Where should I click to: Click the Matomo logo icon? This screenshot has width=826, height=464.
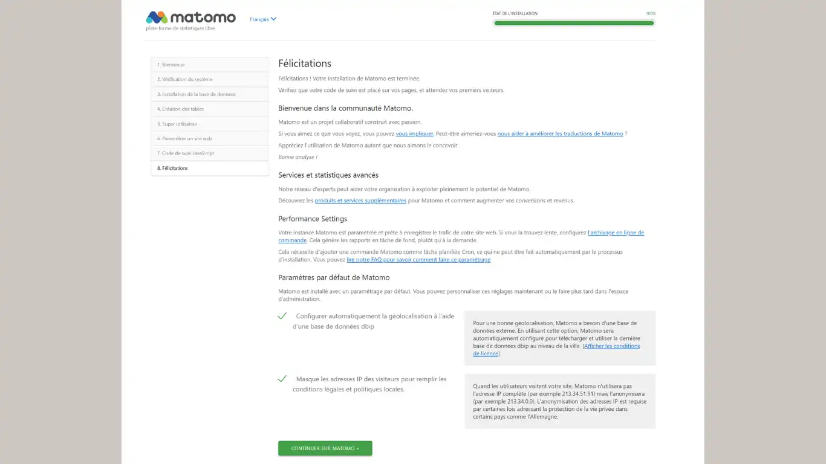click(x=157, y=17)
